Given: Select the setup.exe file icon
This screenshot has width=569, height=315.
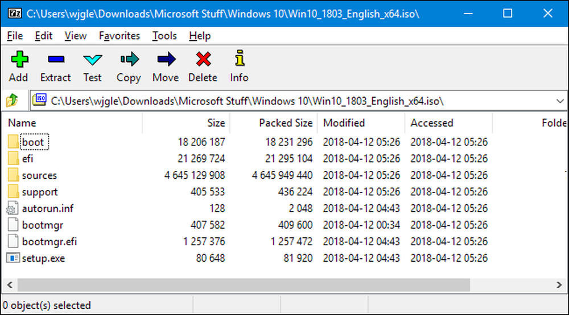Looking at the screenshot, I should pyautogui.click(x=13, y=258).
